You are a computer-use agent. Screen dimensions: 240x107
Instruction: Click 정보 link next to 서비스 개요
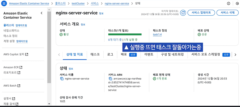pos(83,25)
